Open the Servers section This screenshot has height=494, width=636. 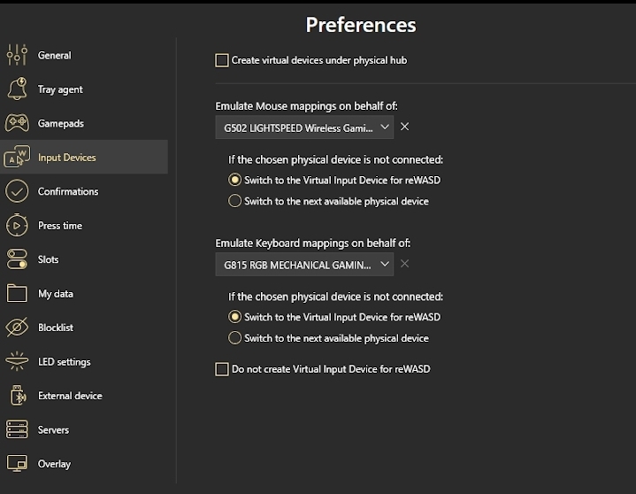pyautogui.click(x=53, y=430)
